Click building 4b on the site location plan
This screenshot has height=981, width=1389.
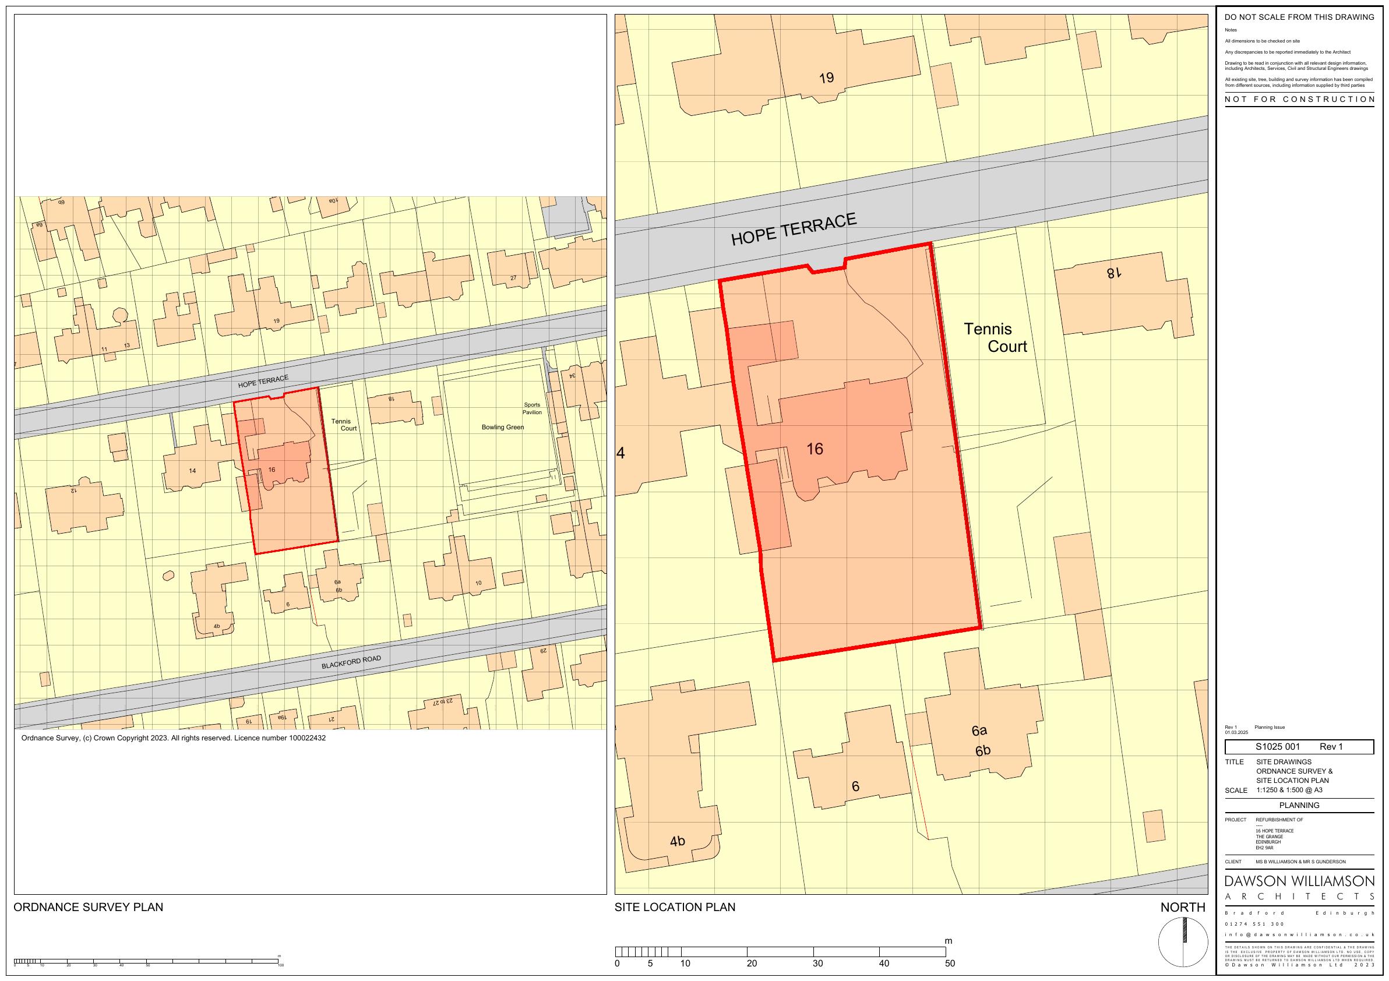pos(677,841)
